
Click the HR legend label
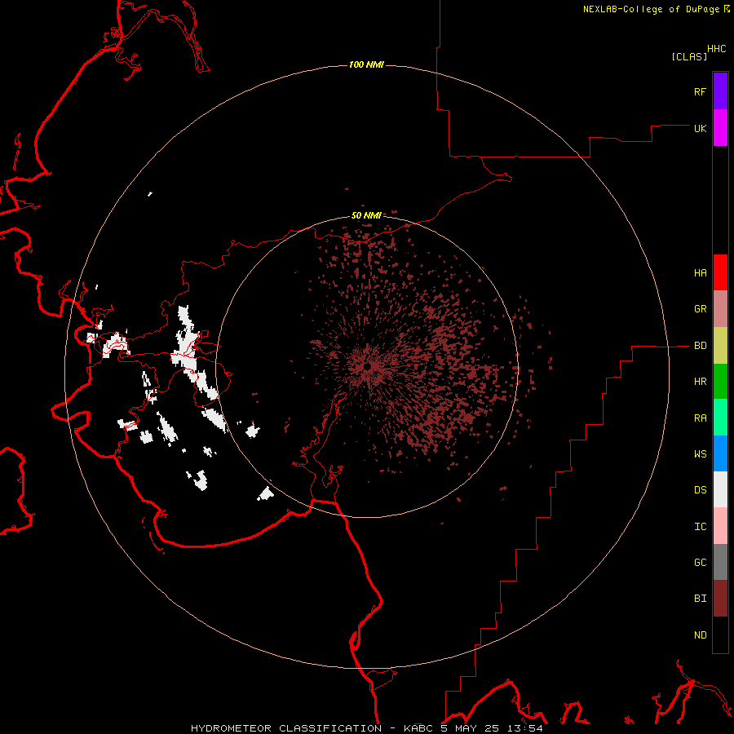[700, 382]
